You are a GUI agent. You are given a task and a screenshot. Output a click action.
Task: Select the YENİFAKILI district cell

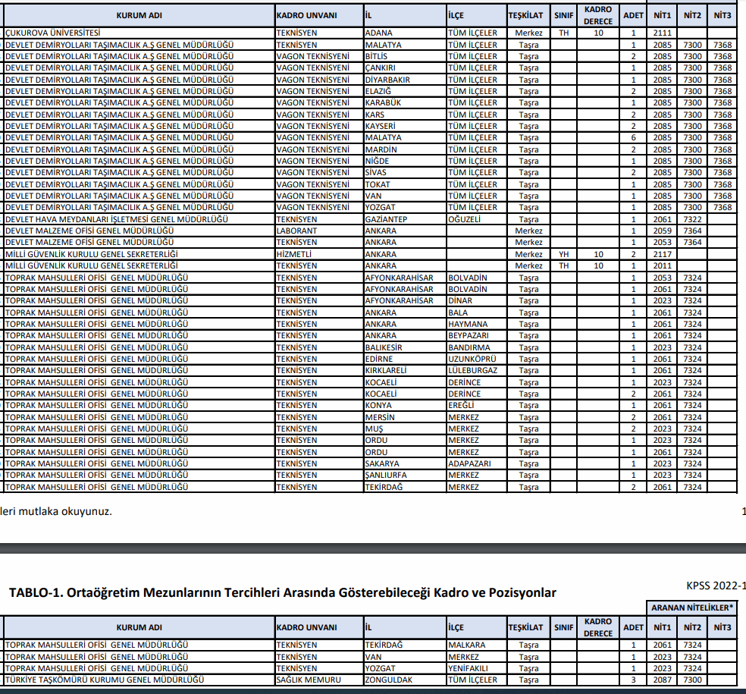[x=477, y=667]
